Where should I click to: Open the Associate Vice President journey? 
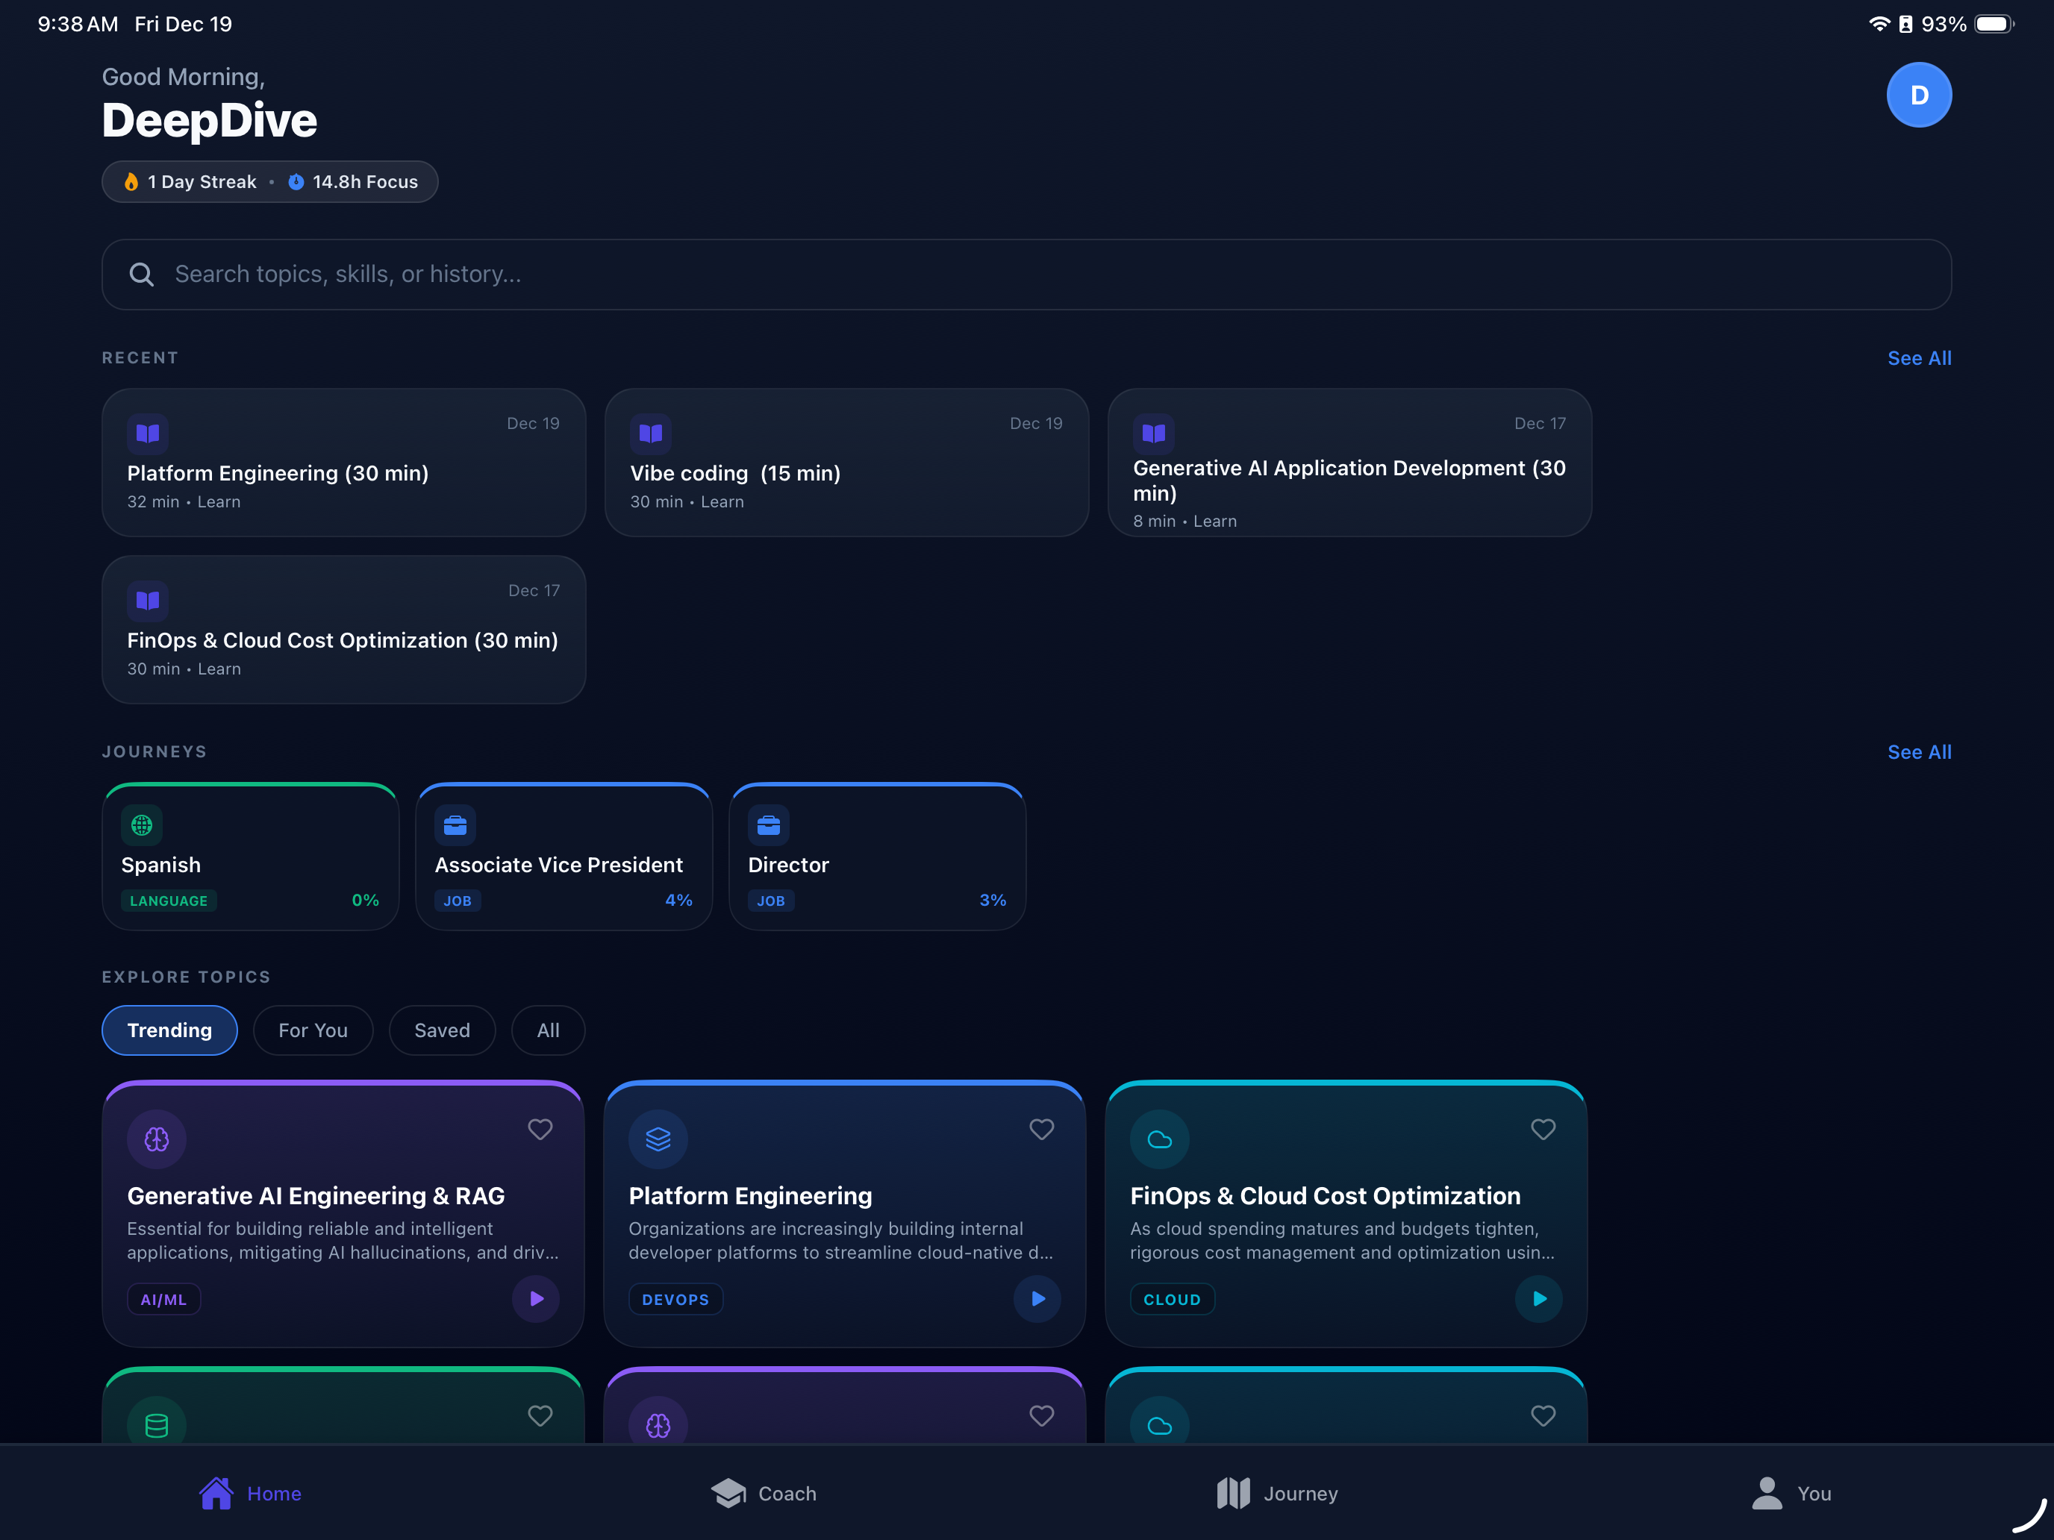564,856
